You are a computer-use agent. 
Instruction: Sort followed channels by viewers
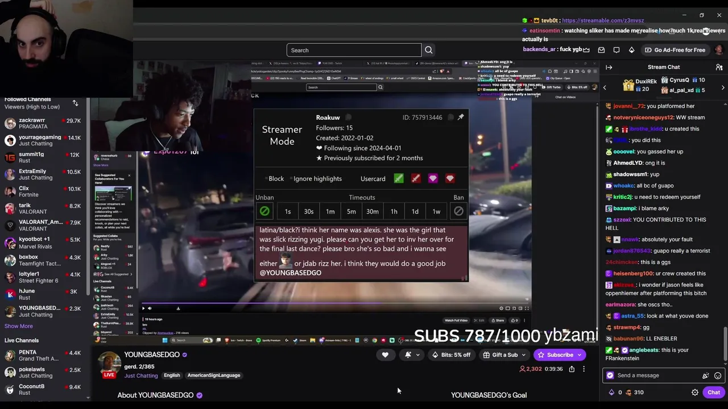(x=75, y=103)
